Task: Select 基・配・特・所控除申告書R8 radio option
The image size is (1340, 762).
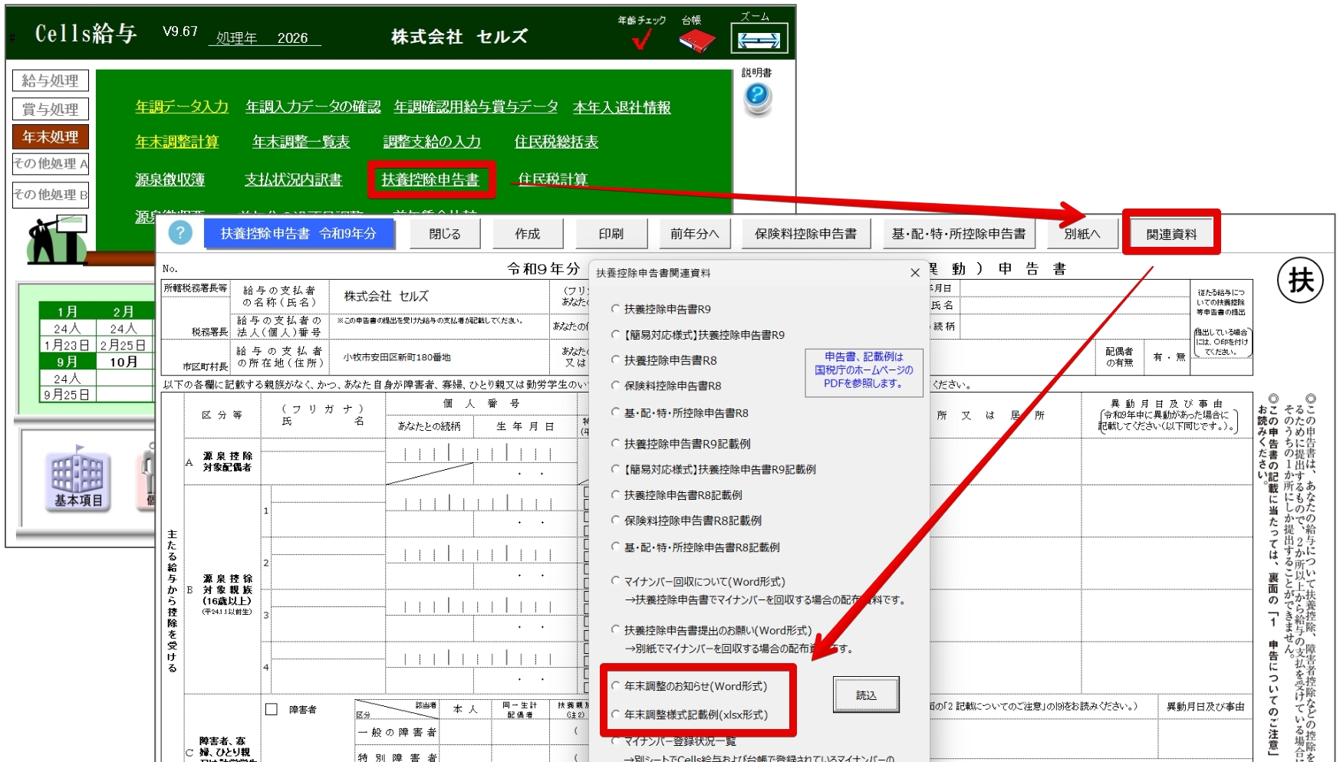Action: pyautogui.click(x=615, y=413)
